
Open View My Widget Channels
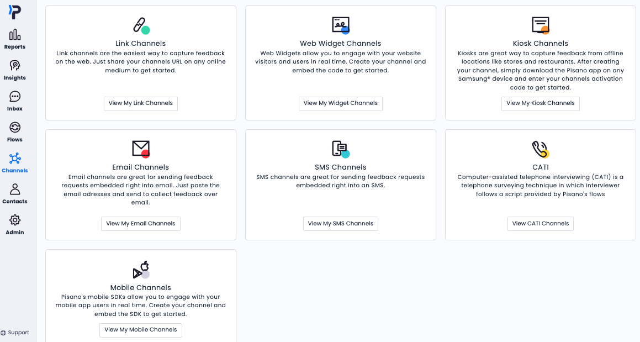[x=340, y=103]
